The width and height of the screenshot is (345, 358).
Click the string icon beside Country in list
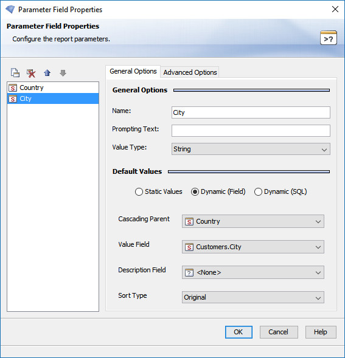pos(13,88)
